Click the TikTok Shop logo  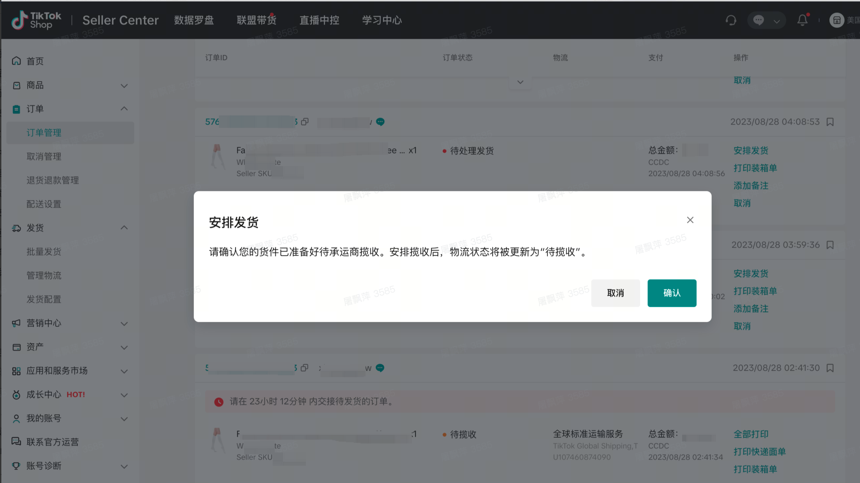tap(36, 20)
